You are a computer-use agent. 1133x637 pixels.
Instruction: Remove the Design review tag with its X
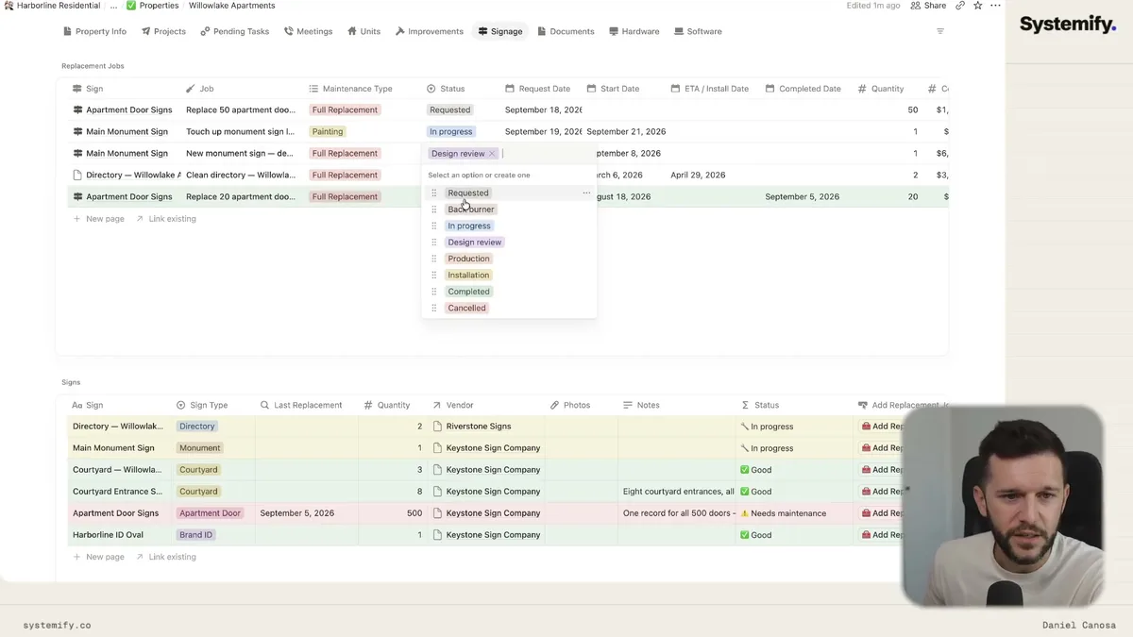coord(492,154)
